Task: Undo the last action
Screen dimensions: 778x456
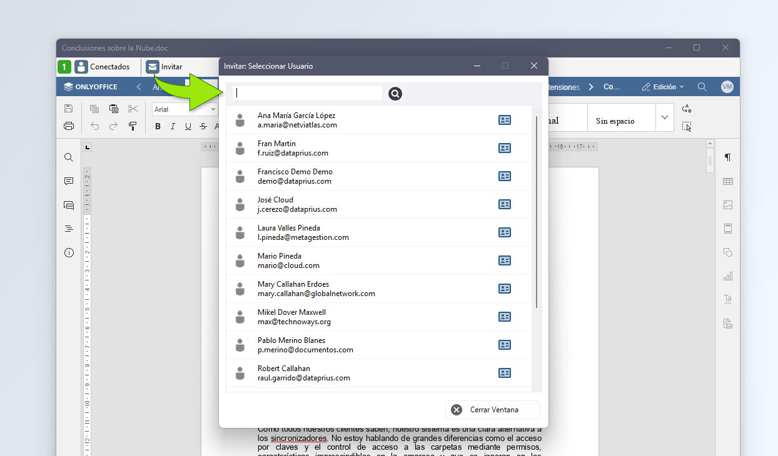Action: (94, 126)
